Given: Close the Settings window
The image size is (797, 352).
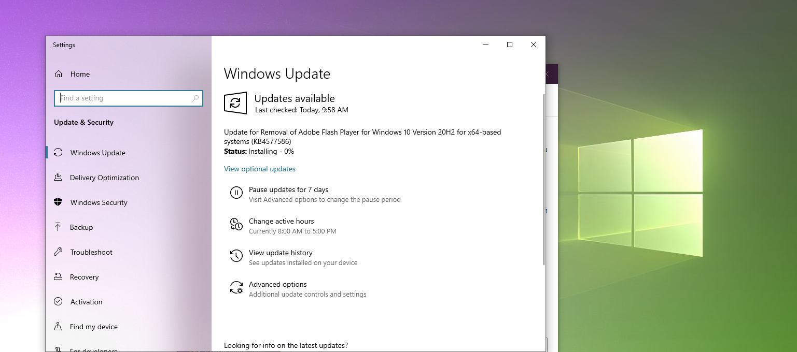Looking at the screenshot, I should click(x=534, y=45).
